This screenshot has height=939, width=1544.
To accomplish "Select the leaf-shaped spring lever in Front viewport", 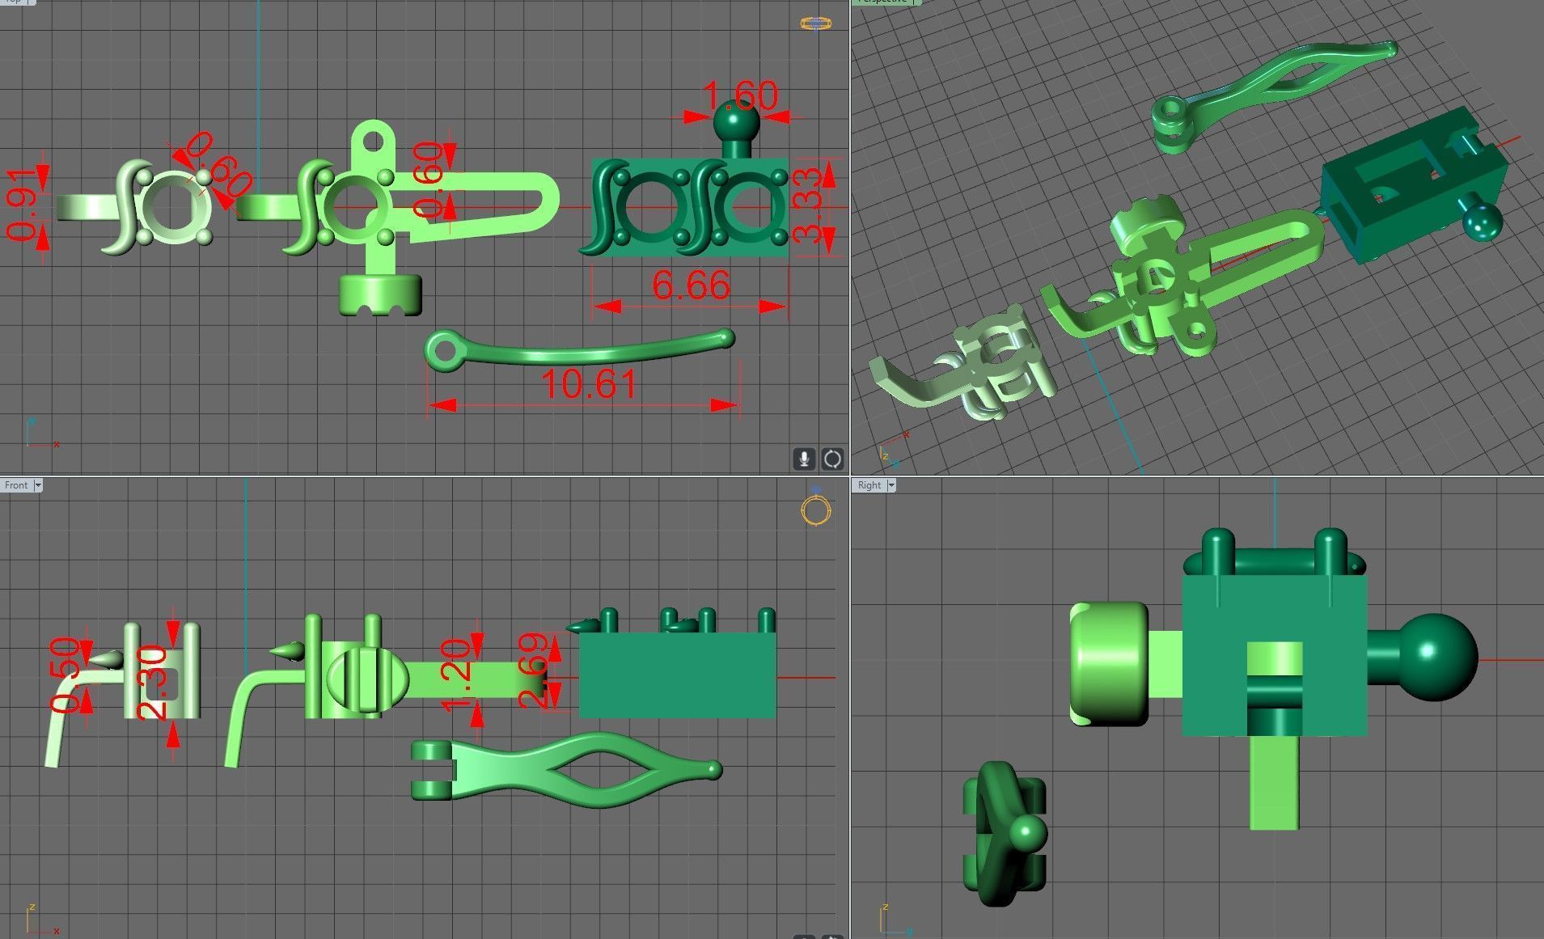I will coord(566,771).
